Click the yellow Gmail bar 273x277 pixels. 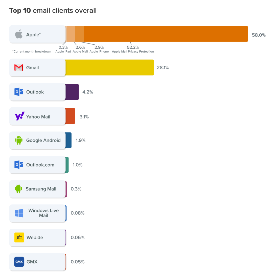(x=110, y=67)
